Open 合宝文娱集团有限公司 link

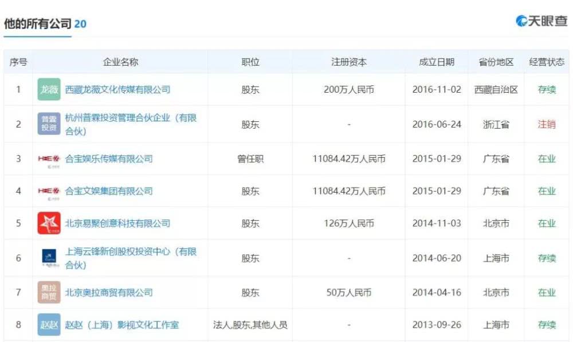click(109, 191)
